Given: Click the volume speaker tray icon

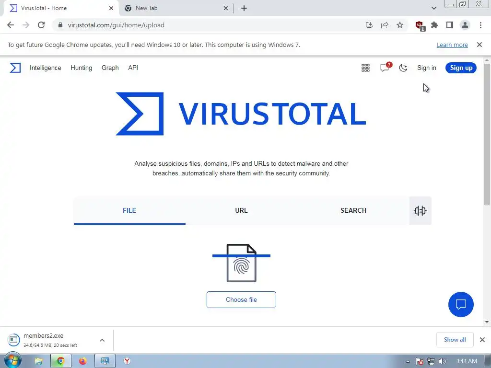Looking at the screenshot, I should coord(442,361).
